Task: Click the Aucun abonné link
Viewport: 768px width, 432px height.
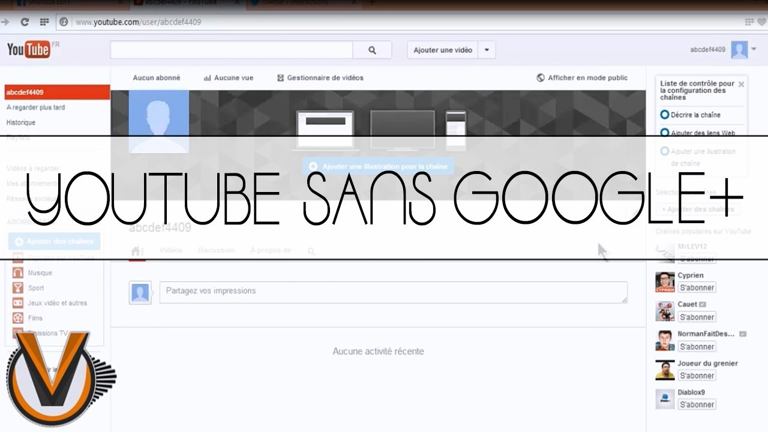Action: 157,78
